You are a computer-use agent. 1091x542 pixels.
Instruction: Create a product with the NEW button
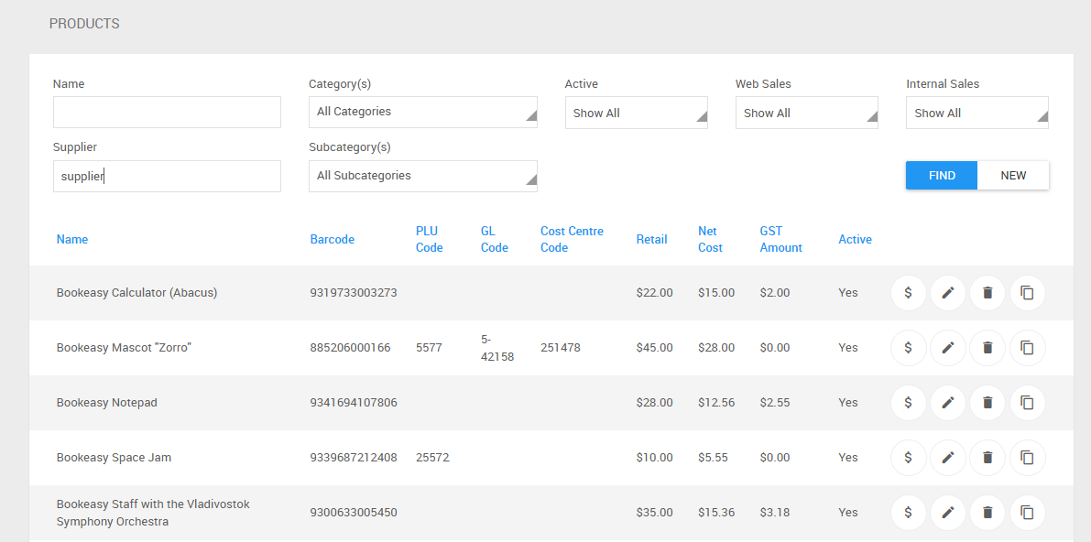coord(1013,176)
